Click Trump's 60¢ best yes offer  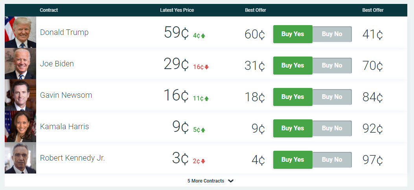[255, 35]
